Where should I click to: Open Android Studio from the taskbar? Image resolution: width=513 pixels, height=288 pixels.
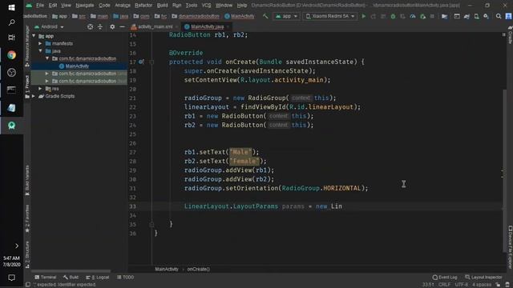tap(11, 126)
